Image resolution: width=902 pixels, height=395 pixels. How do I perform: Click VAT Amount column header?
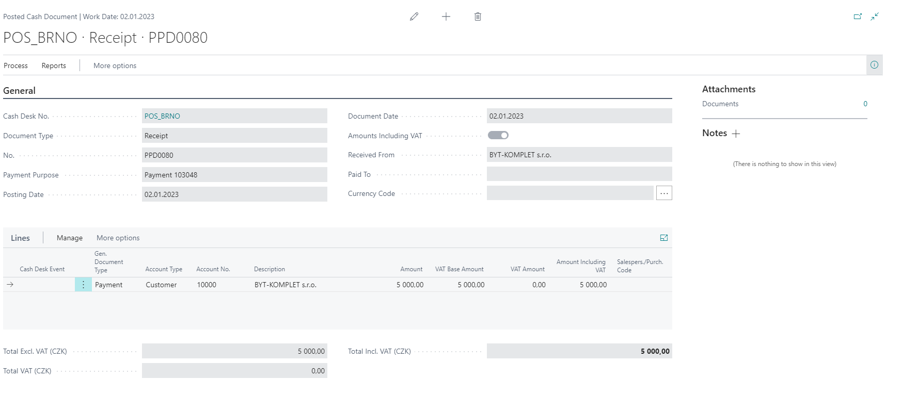[527, 269]
